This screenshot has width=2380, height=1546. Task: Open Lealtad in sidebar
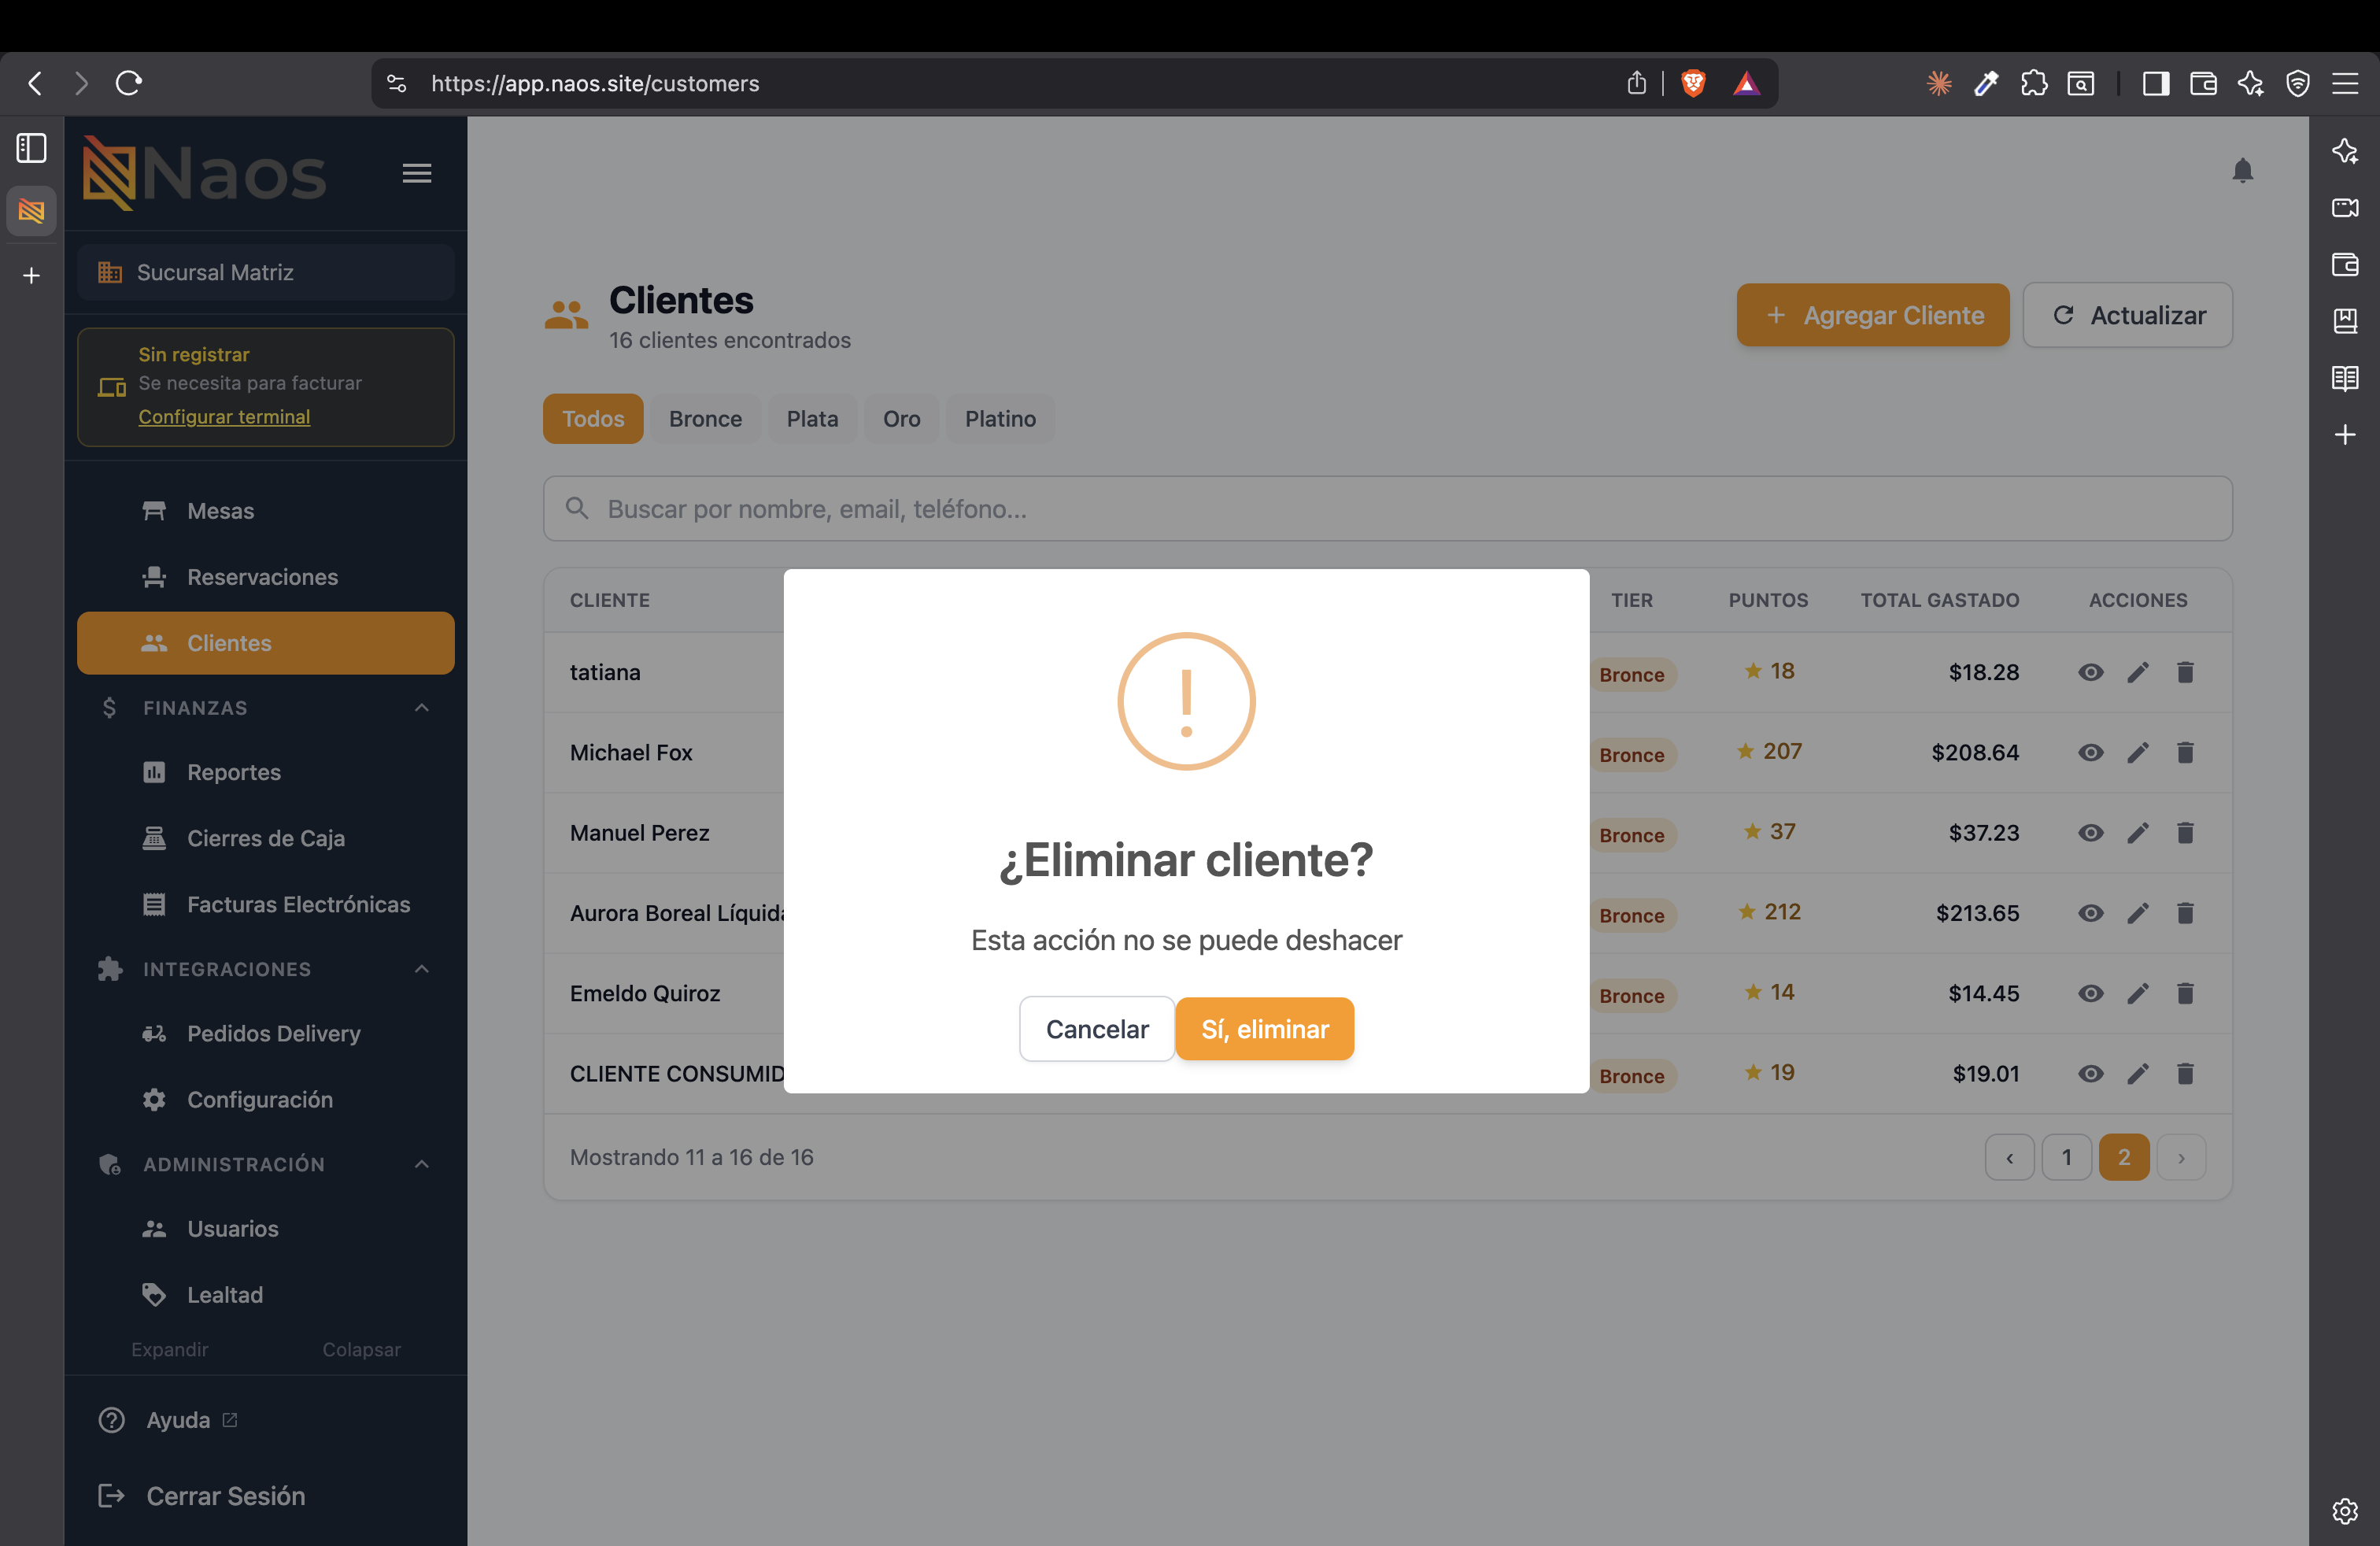(x=266, y=1294)
